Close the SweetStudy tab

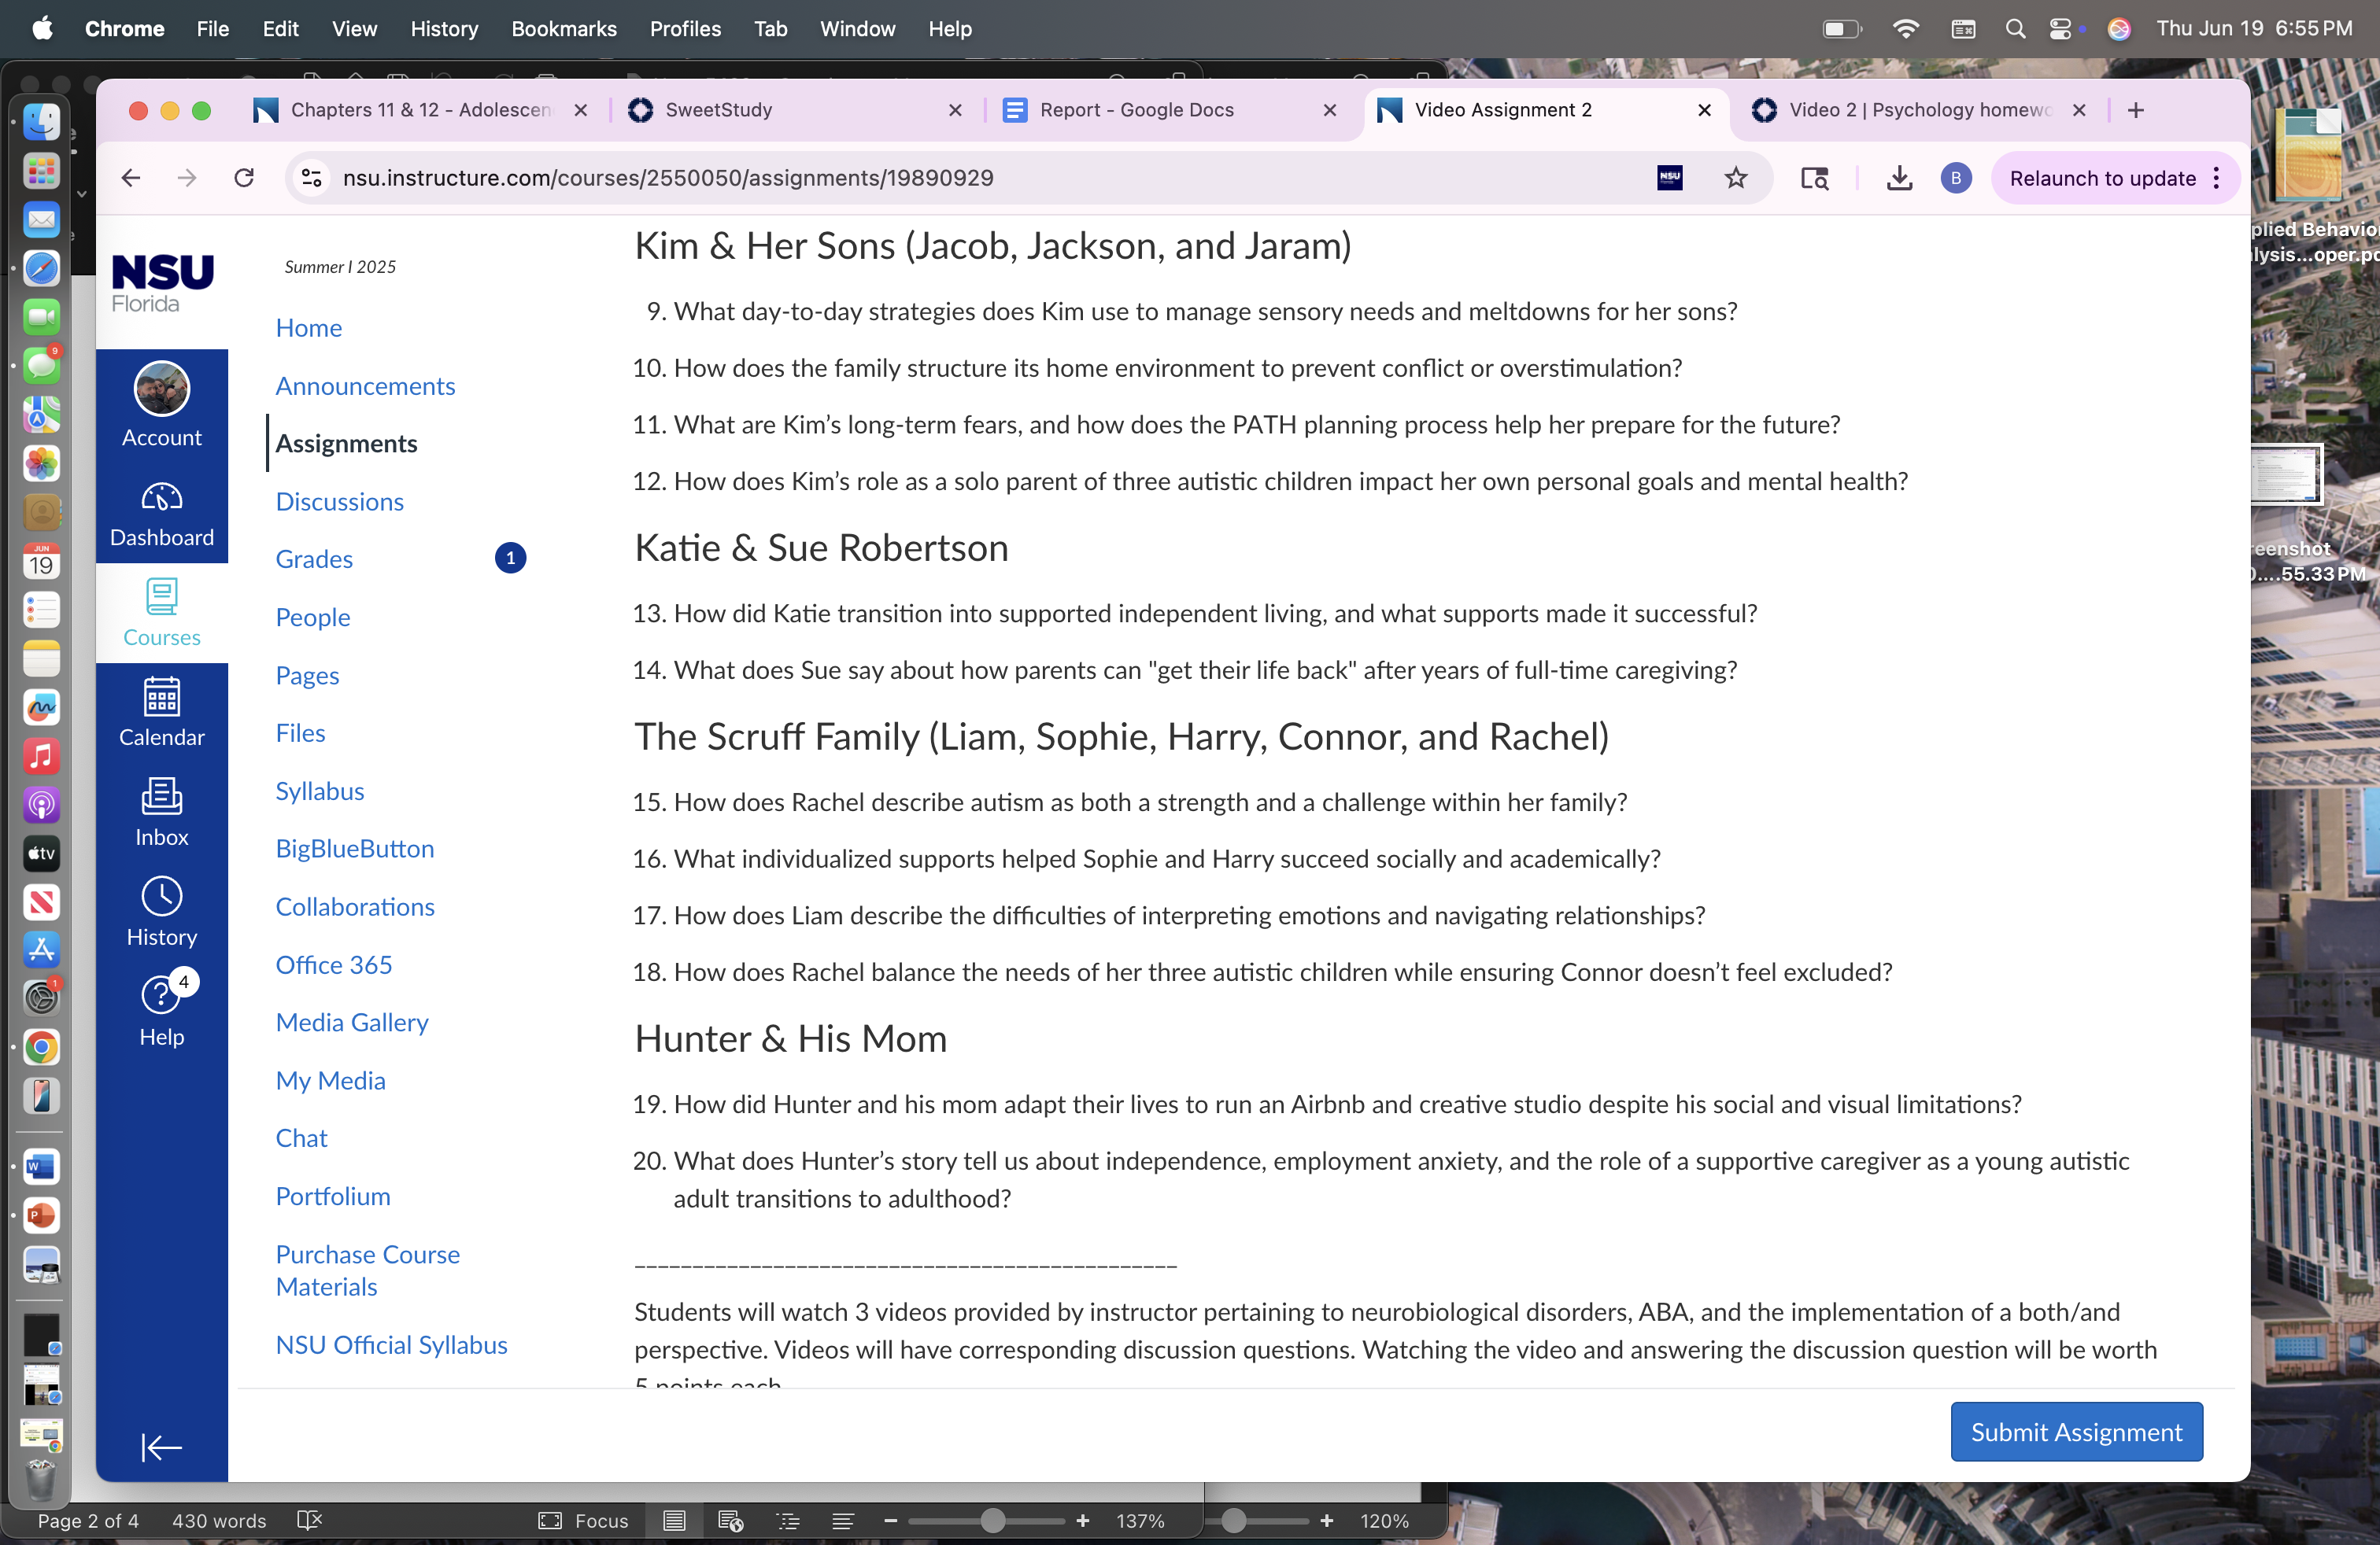coord(955,110)
